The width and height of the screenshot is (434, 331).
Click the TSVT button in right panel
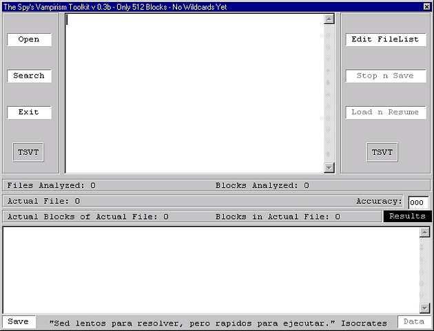(382, 152)
